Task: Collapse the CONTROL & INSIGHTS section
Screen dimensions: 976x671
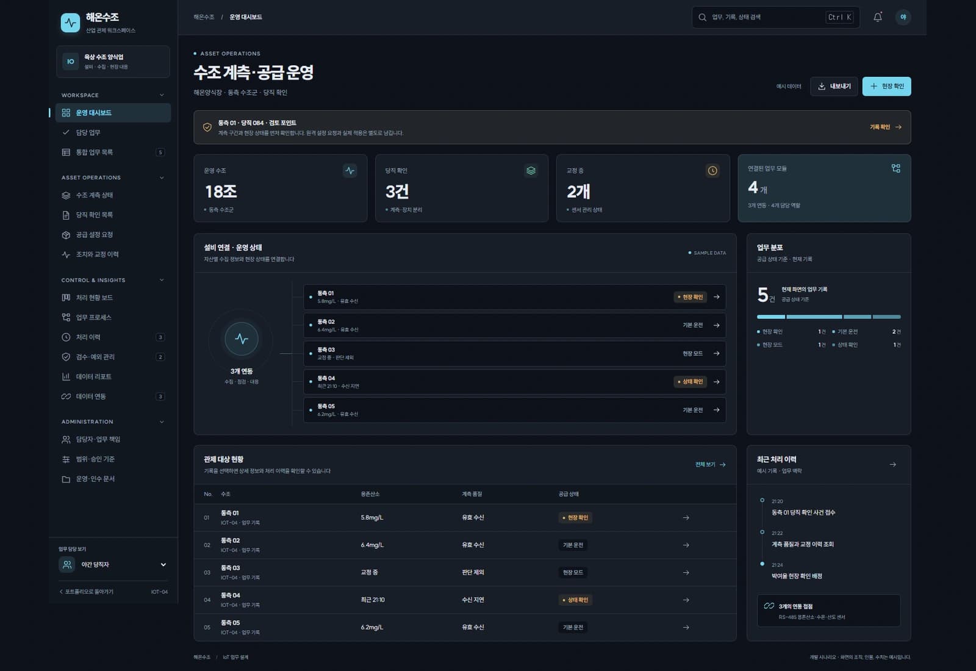Action: tap(162, 280)
